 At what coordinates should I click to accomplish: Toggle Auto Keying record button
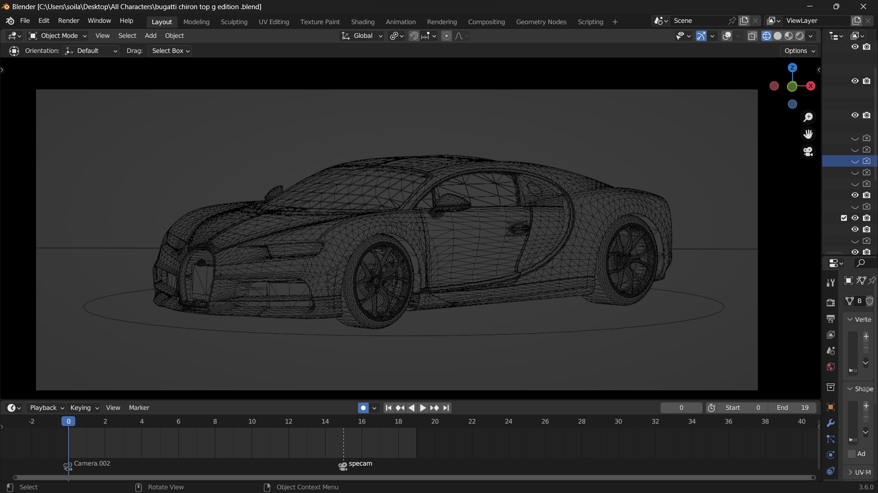click(363, 408)
